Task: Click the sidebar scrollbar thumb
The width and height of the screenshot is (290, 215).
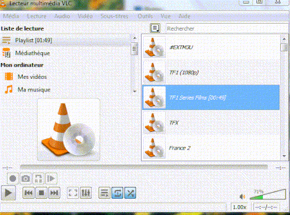Action: click(x=135, y=49)
